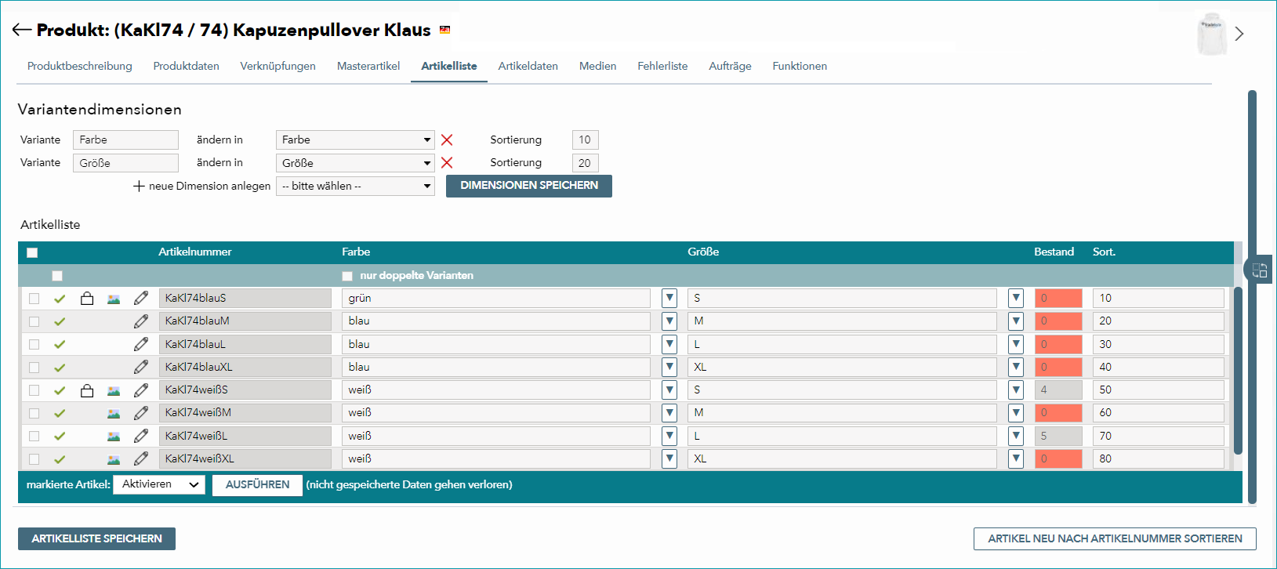
Task: Click DIMENSIONEN SPEICHERN button
Action: point(529,186)
